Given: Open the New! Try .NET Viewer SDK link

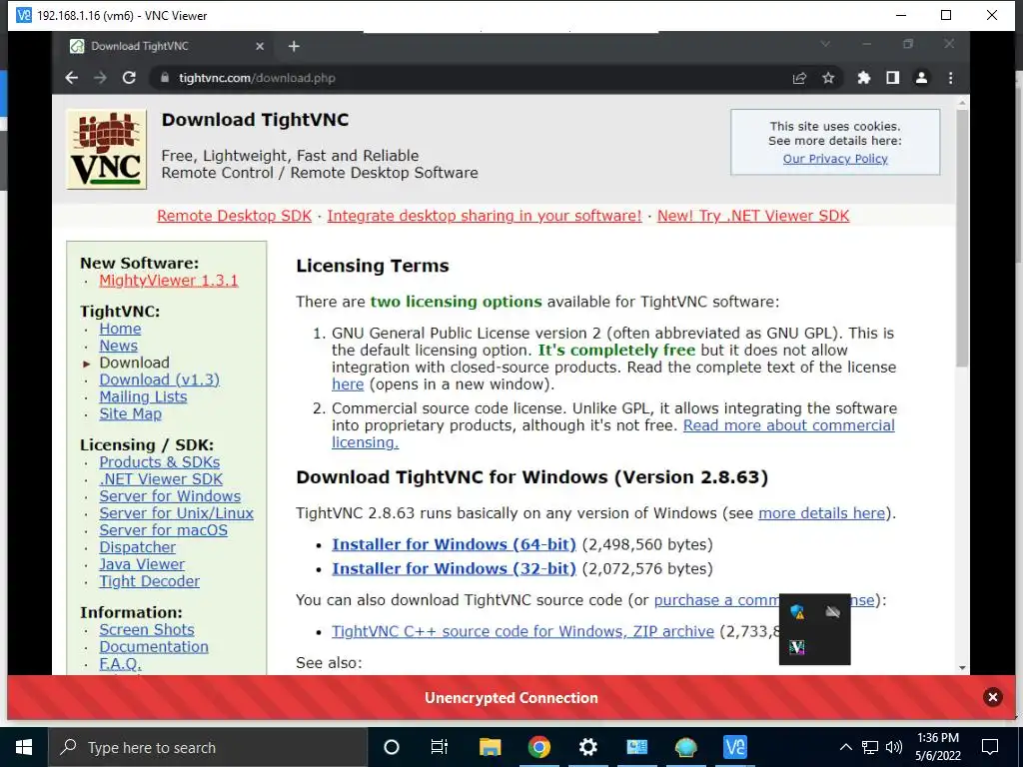Looking at the screenshot, I should [x=753, y=216].
